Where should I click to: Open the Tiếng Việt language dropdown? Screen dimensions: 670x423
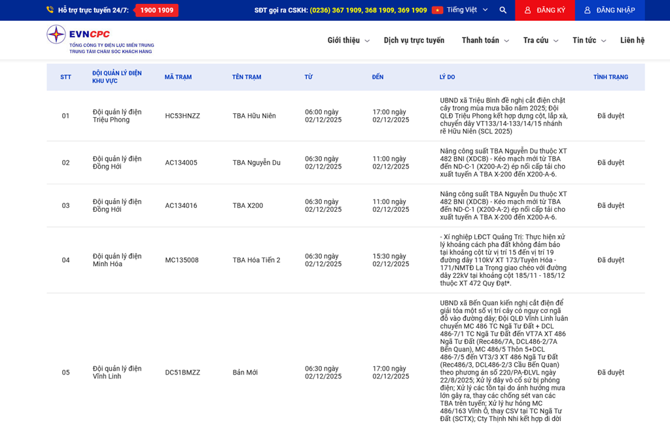(467, 10)
